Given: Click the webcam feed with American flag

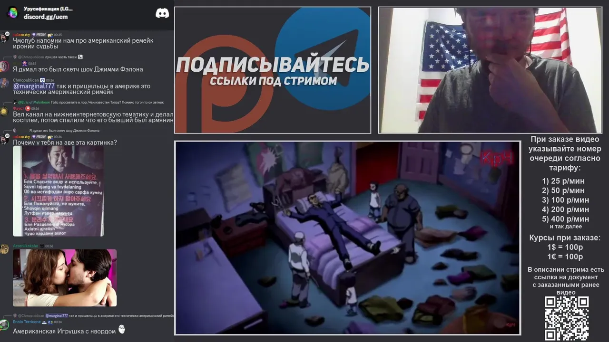Looking at the screenshot, I should (490, 70).
